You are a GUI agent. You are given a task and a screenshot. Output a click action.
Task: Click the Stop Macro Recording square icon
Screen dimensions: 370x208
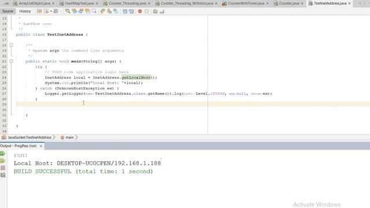[x=146, y=12]
